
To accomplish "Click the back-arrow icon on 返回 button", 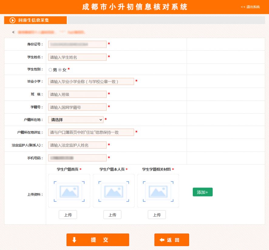I will (x=161, y=240).
